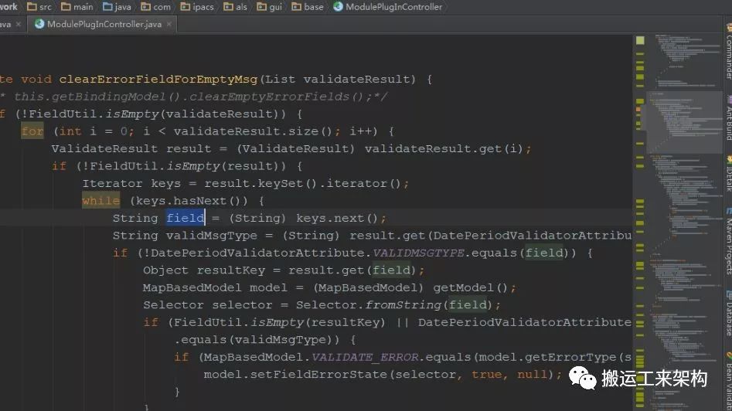Open the ipacs package breadcrumb

pos(197,6)
